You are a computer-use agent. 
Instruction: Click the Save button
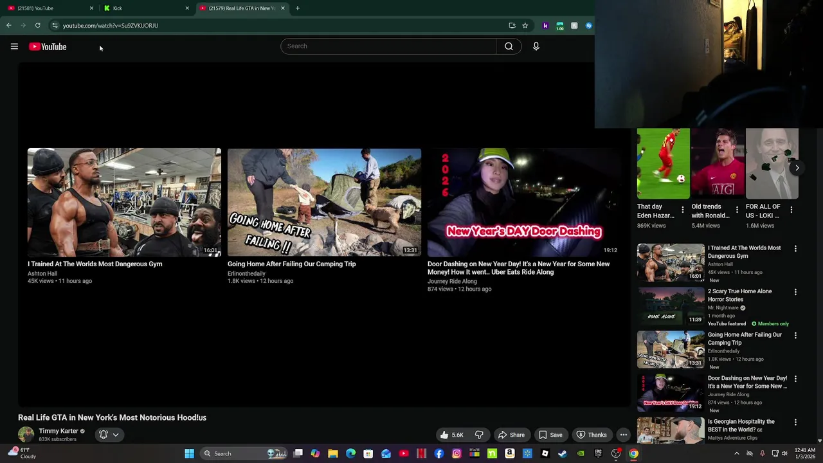click(550, 435)
